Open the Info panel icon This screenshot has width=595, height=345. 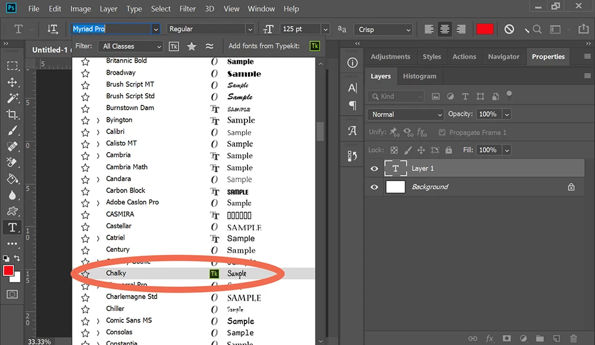click(352, 63)
